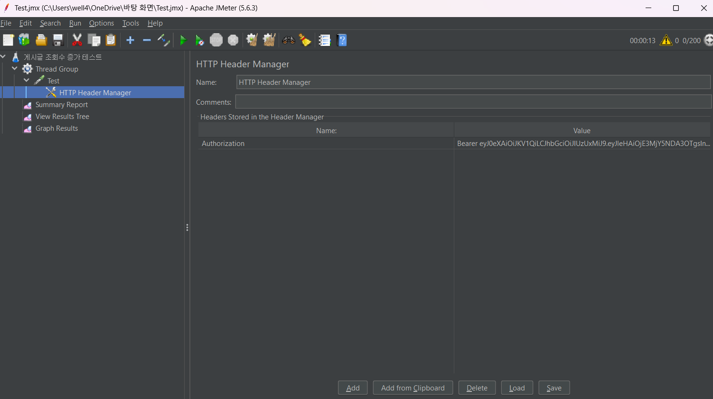This screenshot has height=399, width=713.
Task: Click the Summary Report listener icon
Action: (28, 105)
